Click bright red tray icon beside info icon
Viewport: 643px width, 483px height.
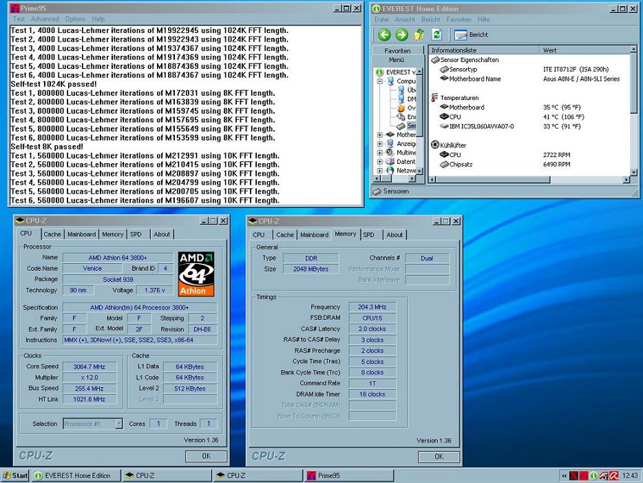584,476
